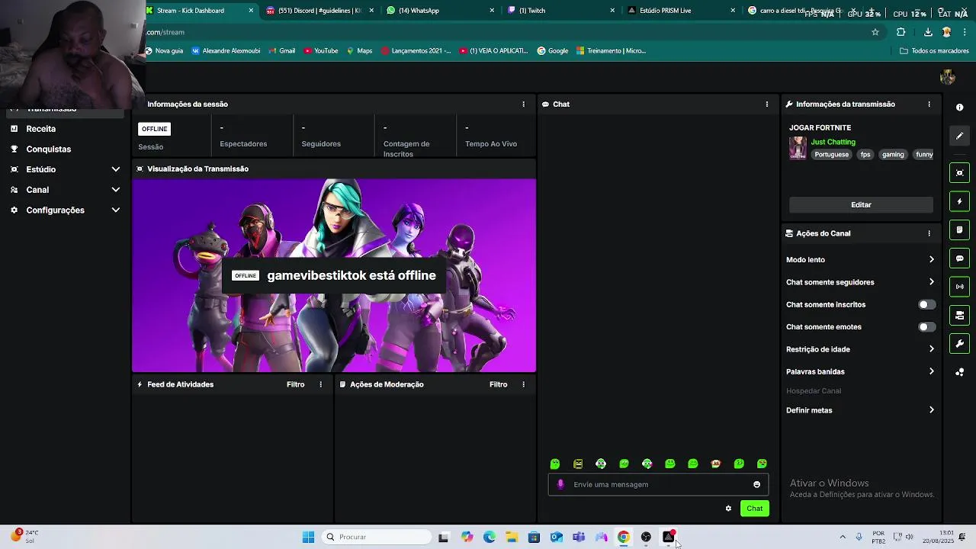Open three-dot menu of Informações da sessão panel
The image size is (976, 549).
pyautogui.click(x=523, y=104)
